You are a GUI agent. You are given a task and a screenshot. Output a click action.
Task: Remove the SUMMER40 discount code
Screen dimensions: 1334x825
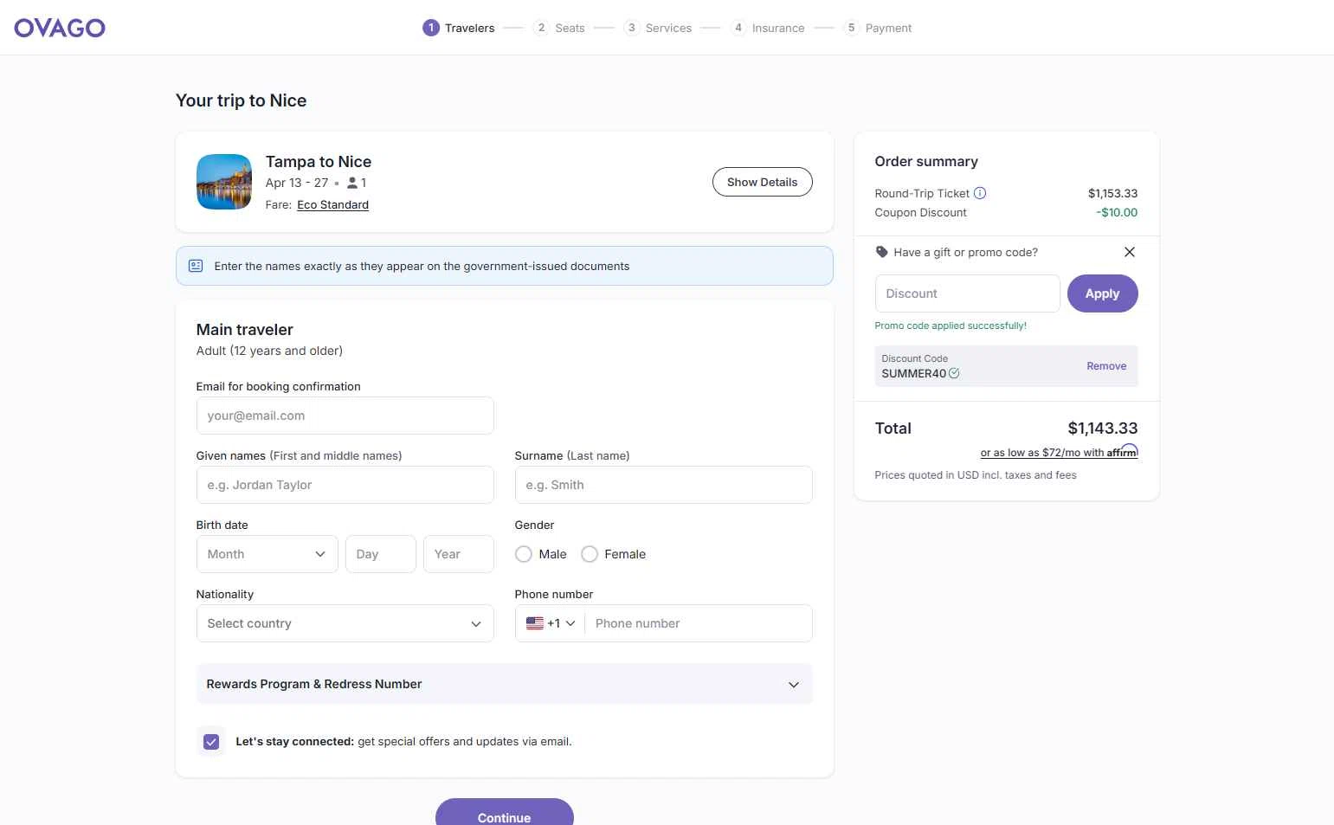click(1106, 366)
